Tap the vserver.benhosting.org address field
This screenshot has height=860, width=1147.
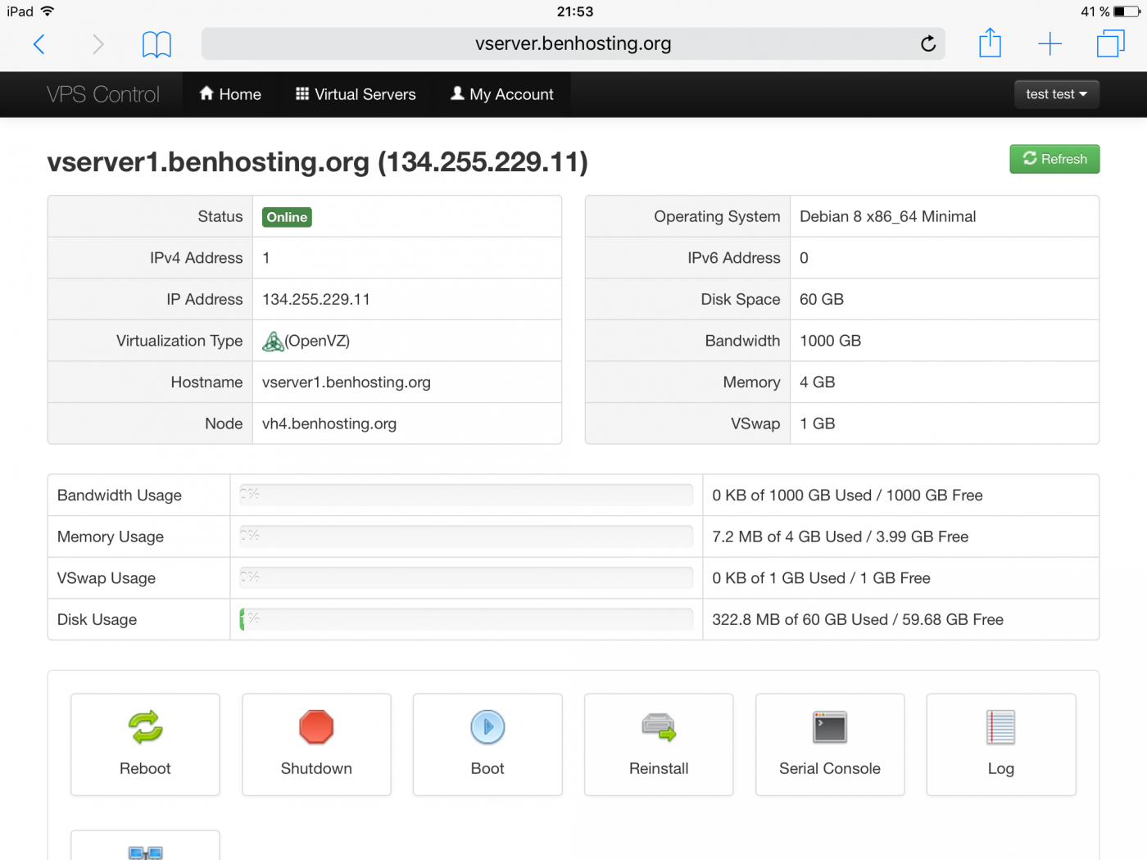(x=573, y=44)
